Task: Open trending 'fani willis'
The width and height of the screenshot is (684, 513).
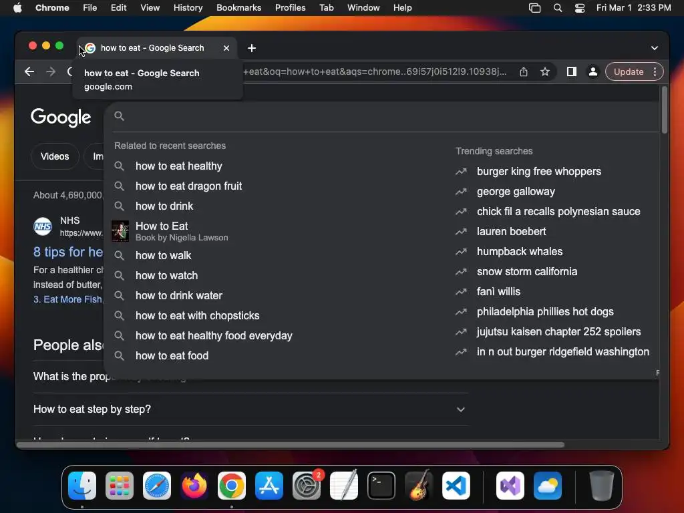Action: coord(498,292)
